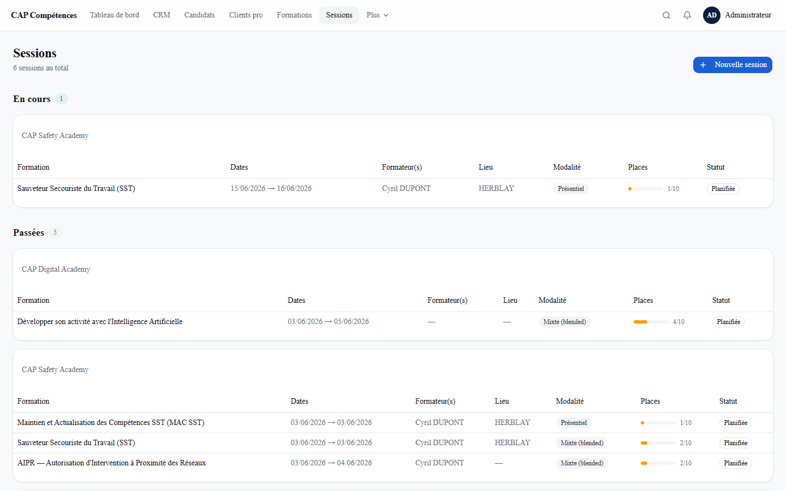
Task: Open the search magnifier icon
Action: [666, 15]
